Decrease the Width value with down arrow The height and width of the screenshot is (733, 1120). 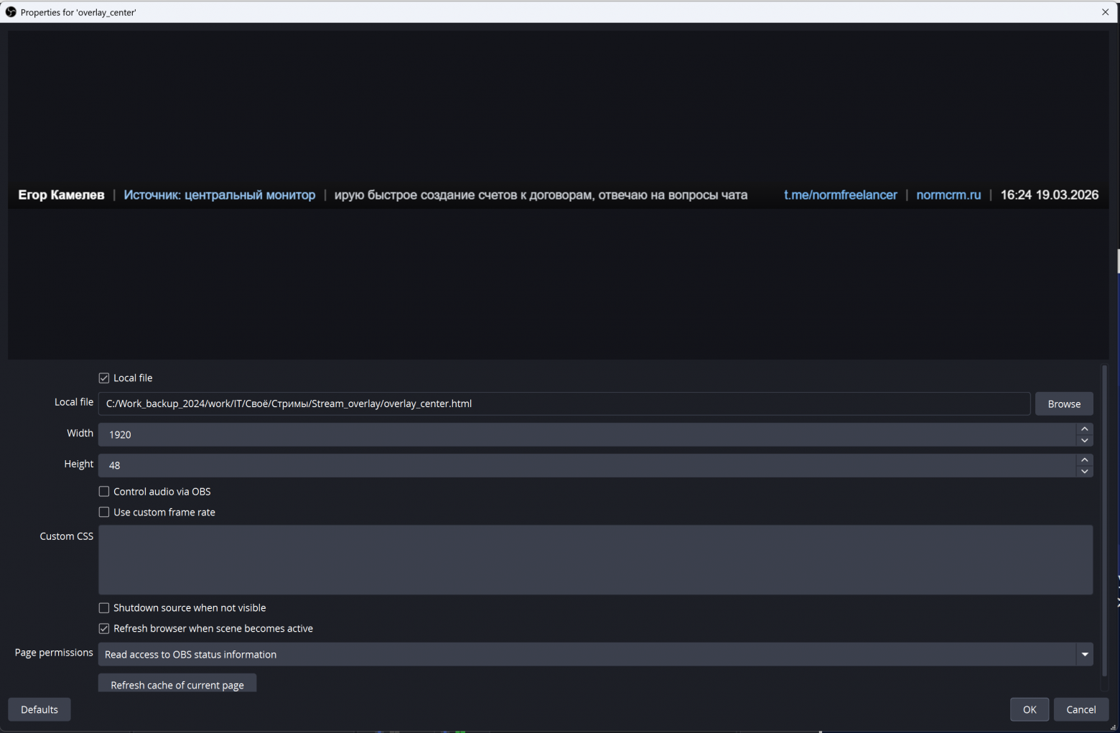1084,441
